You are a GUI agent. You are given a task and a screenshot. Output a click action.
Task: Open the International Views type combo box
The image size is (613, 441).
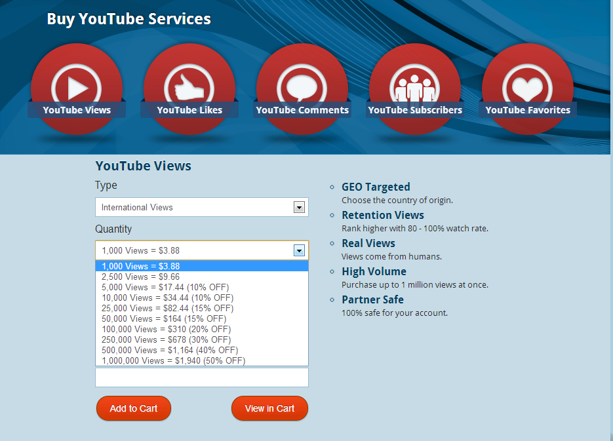click(x=202, y=207)
